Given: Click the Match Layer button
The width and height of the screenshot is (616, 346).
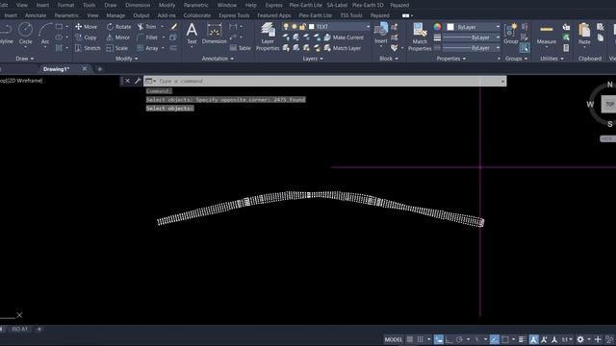Looking at the screenshot, I should pyautogui.click(x=343, y=48).
